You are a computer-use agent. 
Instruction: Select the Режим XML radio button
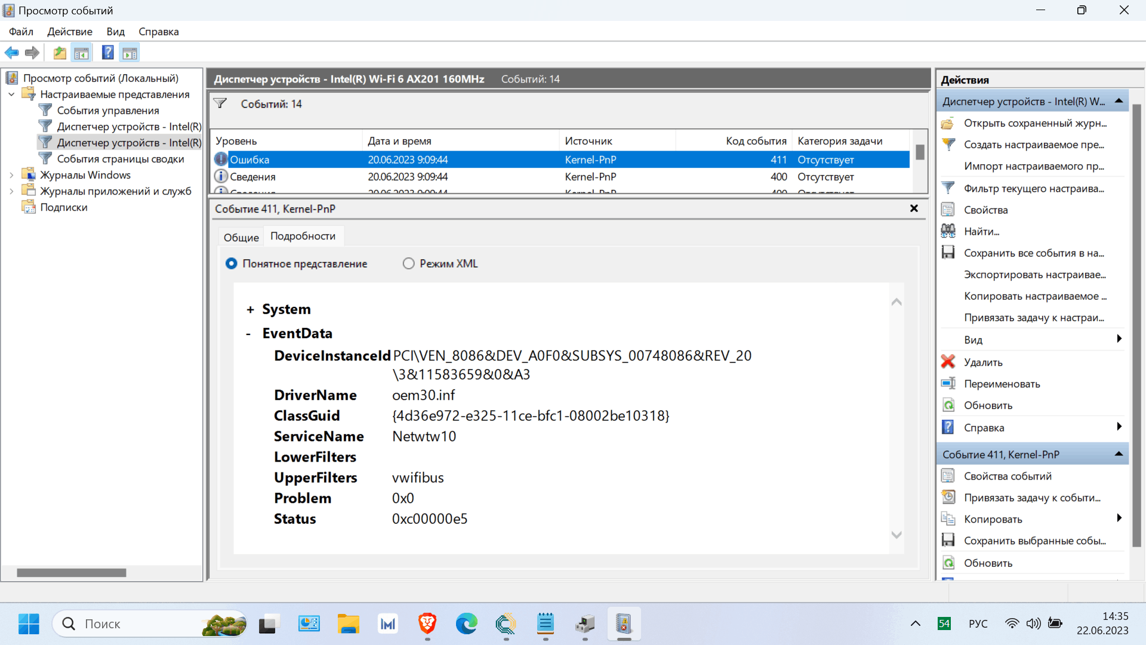[x=408, y=263]
